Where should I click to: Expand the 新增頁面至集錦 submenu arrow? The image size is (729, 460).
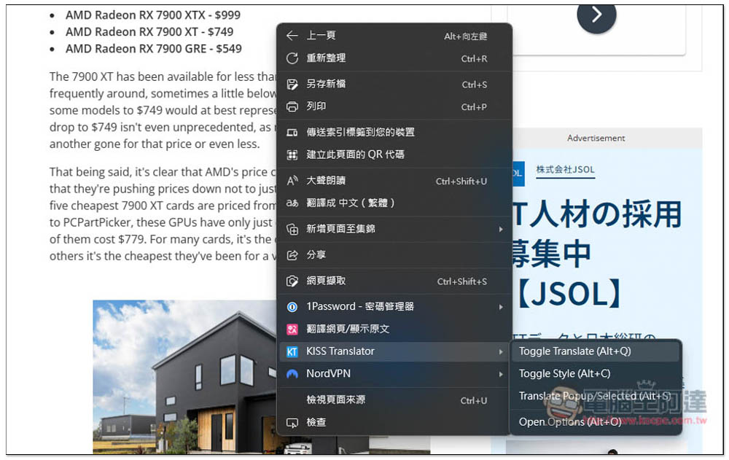501,229
